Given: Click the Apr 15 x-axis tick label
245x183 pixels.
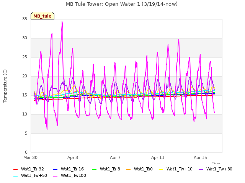Looking at the screenshot, I should 200,157.
